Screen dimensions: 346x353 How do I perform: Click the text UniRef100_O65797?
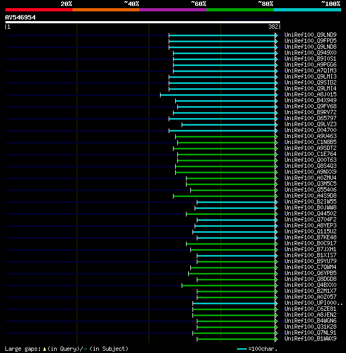(310, 118)
